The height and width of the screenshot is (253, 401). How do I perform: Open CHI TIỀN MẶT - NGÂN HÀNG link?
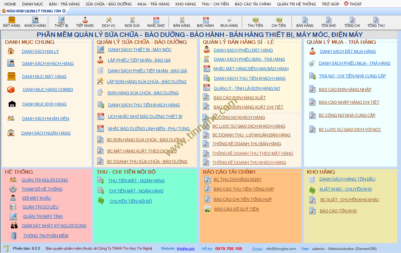point(136,191)
